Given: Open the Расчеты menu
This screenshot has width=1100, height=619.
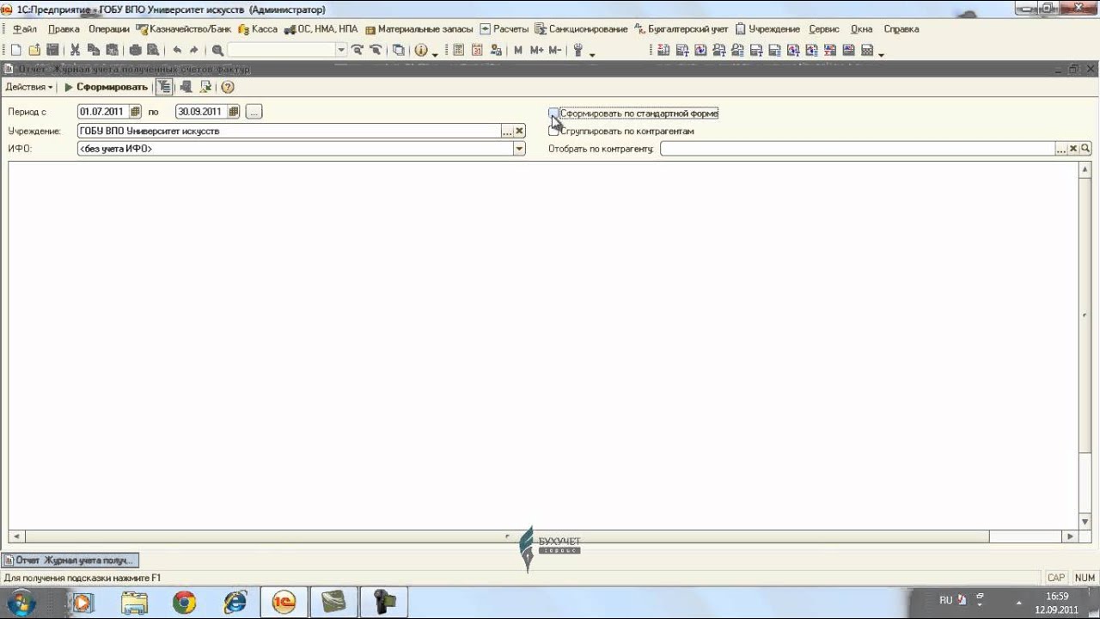Looking at the screenshot, I should click(x=504, y=29).
